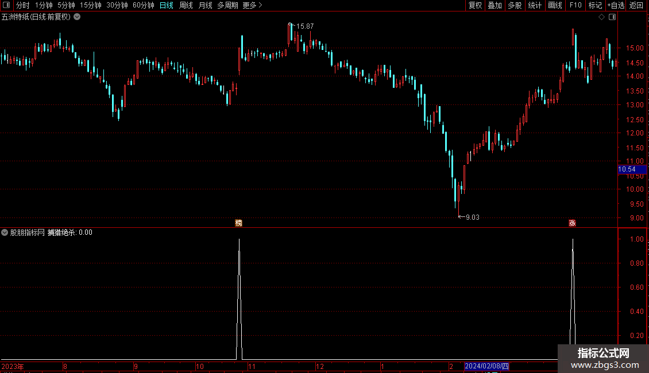
Task: Click the 15.00 price axis label
Action: tap(635, 48)
